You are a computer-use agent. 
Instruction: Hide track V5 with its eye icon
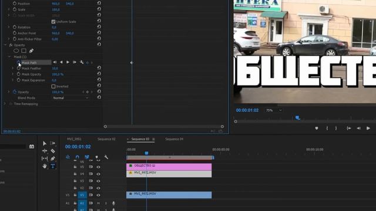pos(98,167)
